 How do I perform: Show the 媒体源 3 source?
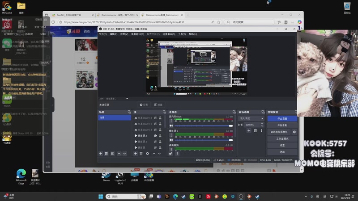point(155,142)
